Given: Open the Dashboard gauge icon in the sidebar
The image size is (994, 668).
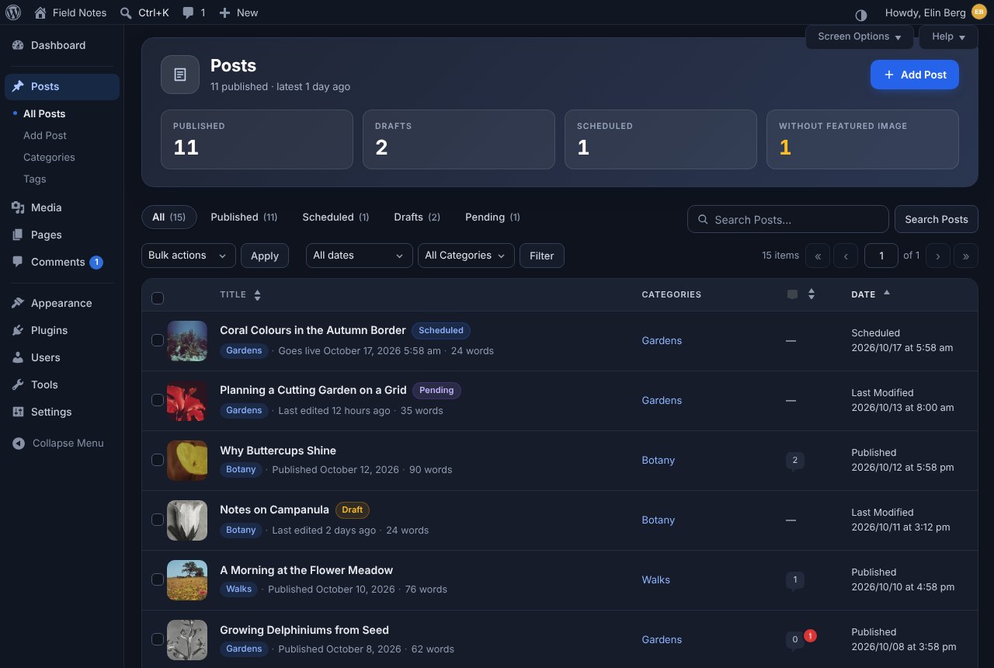Looking at the screenshot, I should click(18, 45).
